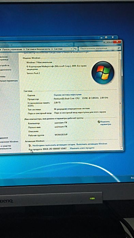134x238 pixels.
Task: Click the text 'Service Pack 1'
Action: click(x=33, y=73)
